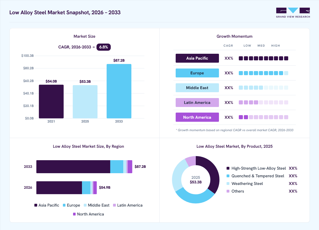Click Asia Pacific segment in 2033 bar
Screen dimensions: 319x230
pyautogui.click(x=73, y=167)
